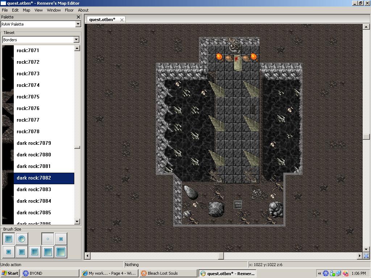Click the map's vertical scrollbar thumb
The height and width of the screenshot is (278, 371).
coord(366,136)
